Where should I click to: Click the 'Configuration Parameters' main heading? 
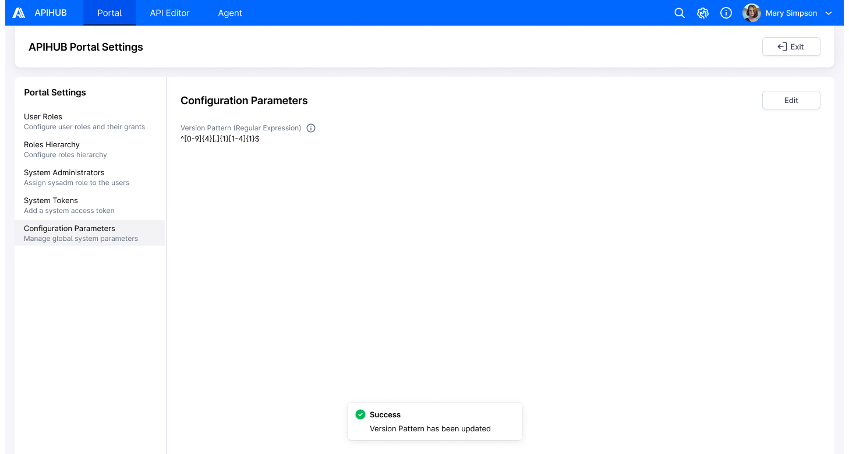pyautogui.click(x=244, y=101)
